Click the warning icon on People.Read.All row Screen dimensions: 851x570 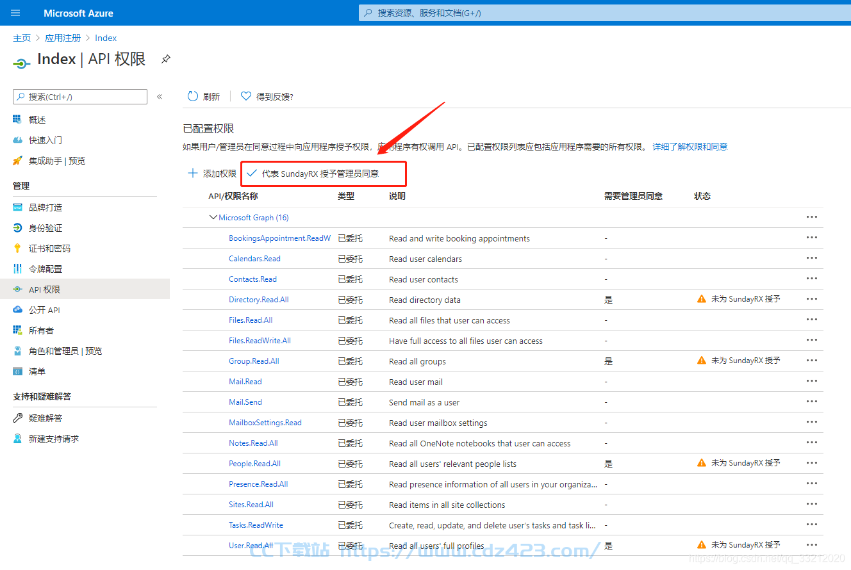(702, 463)
